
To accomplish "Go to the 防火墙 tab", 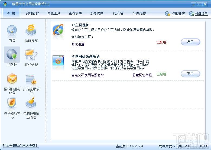I will tap(118, 13).
